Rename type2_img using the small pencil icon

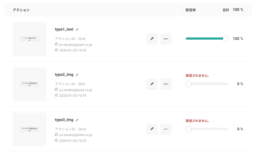pyautogui.click(x=77, y=75)
